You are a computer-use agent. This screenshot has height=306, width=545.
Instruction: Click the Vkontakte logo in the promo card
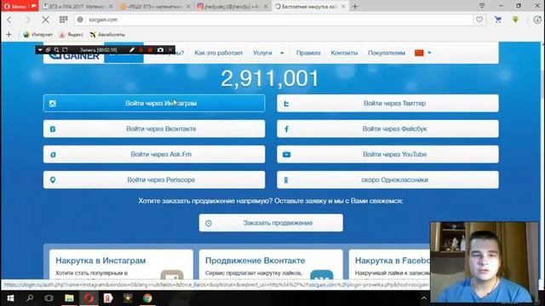click(x=322, y=275)
